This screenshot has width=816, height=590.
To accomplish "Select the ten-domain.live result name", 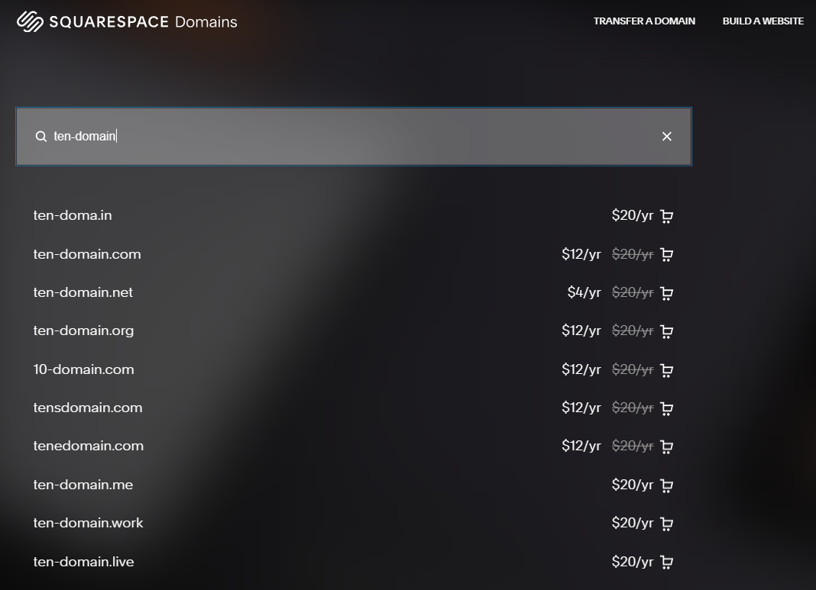I will tap(83, 562).
